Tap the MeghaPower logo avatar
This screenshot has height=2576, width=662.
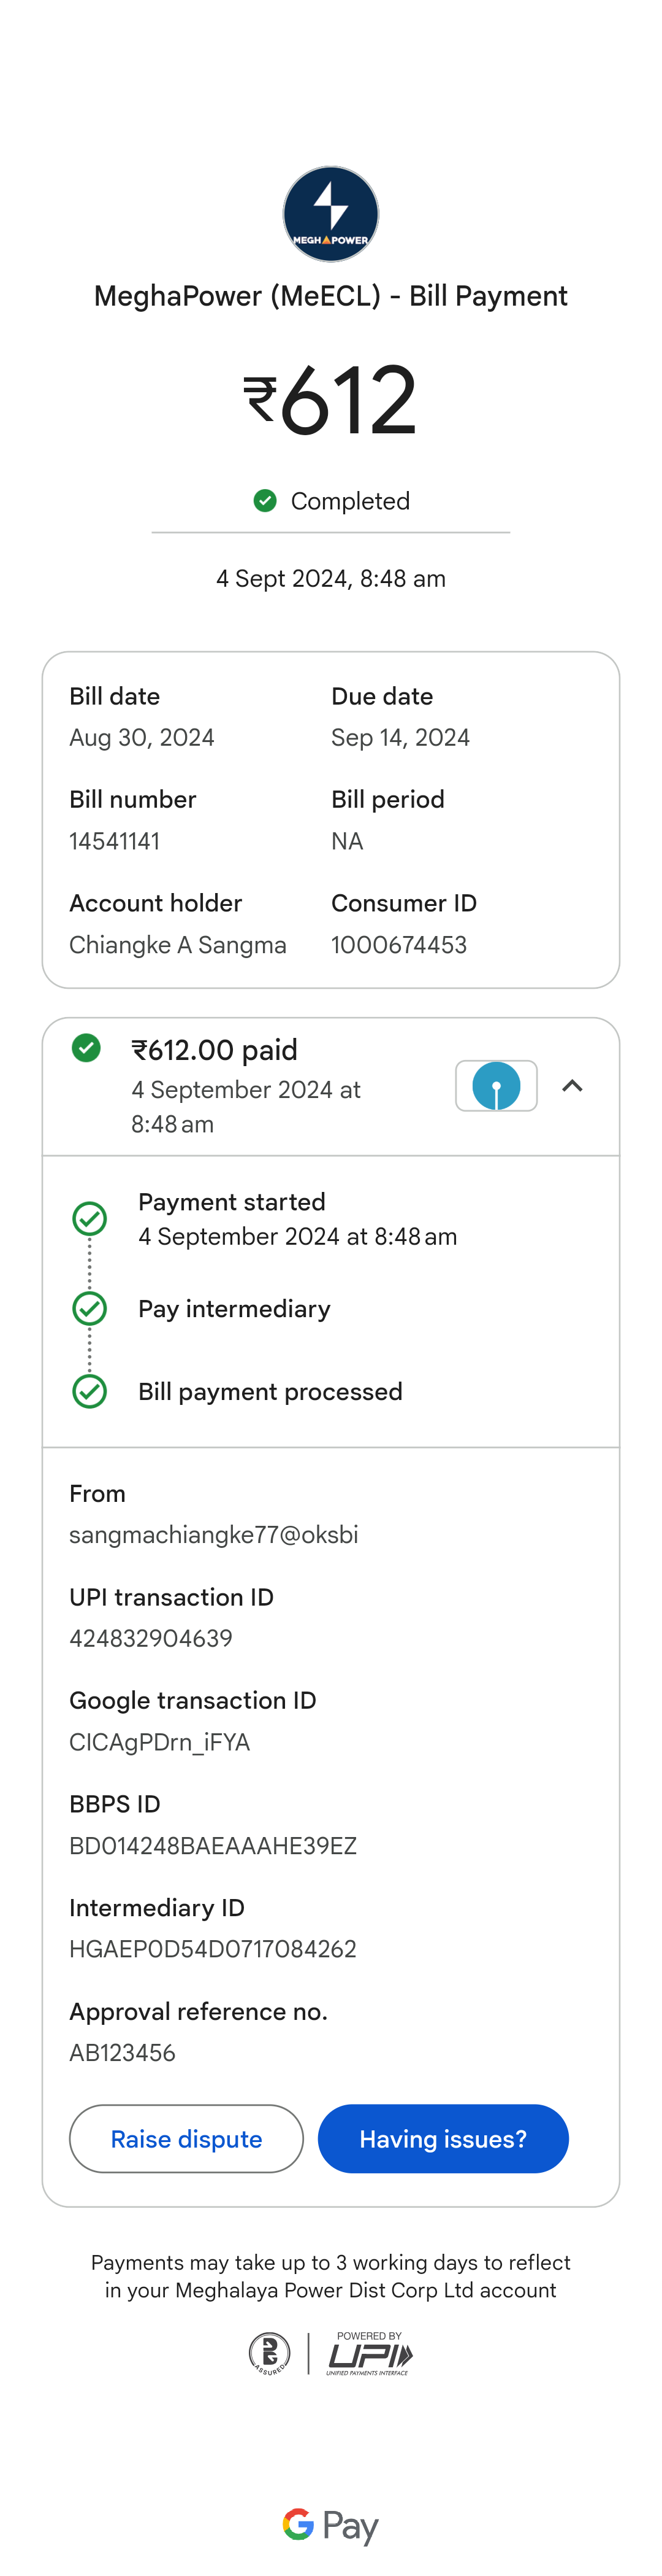point(330,214)
